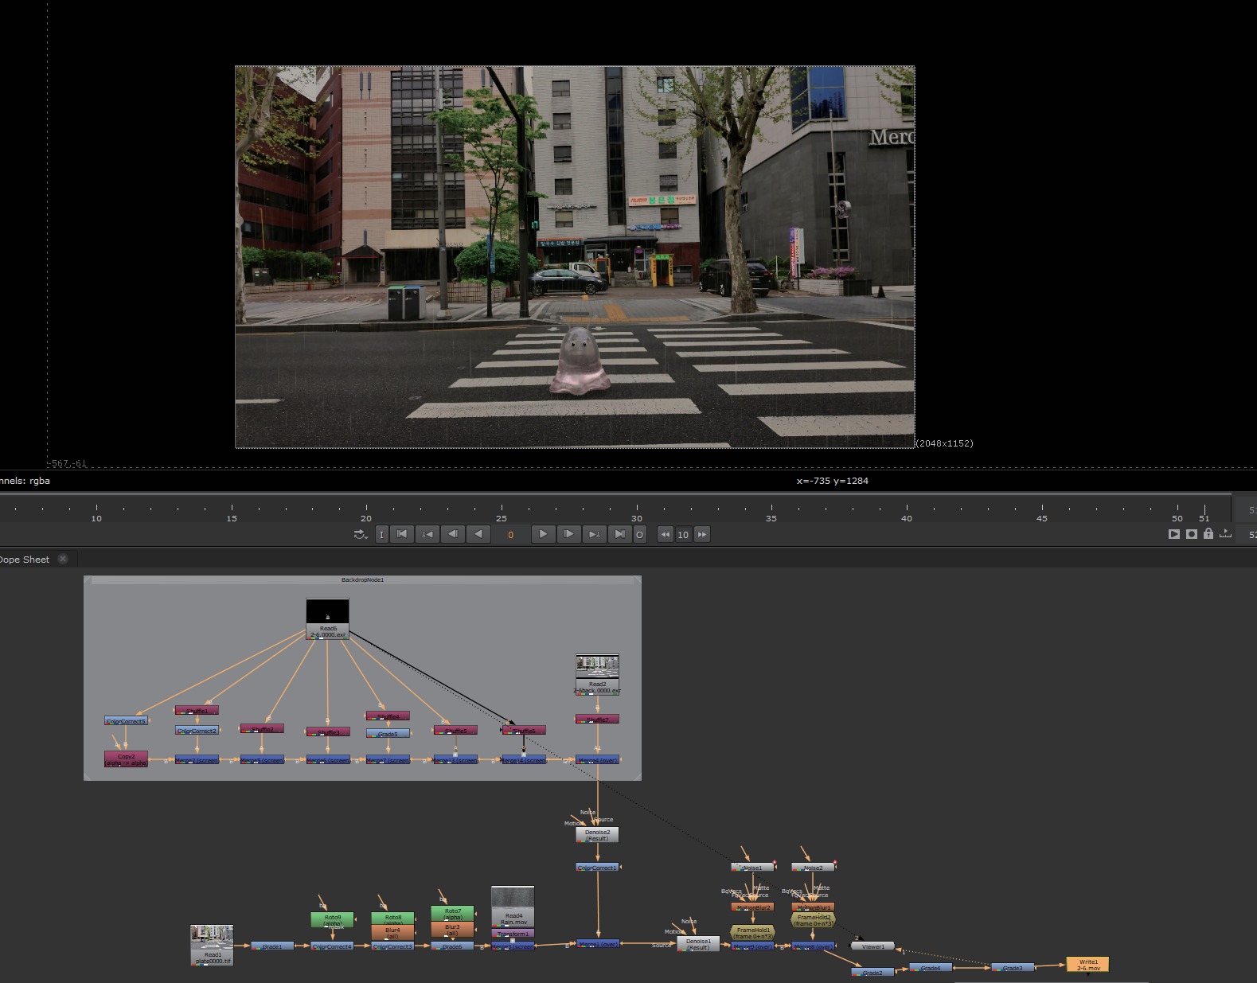This screenshot has height=983, width=1257.
Task: Select the Grade1 node
Action: pos(272,946)
